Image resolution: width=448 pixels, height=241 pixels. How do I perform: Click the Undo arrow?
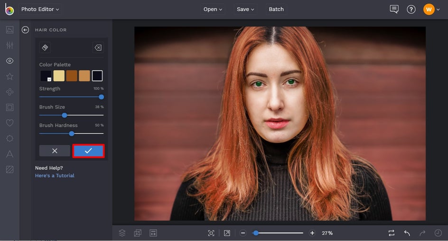[407, 233]
